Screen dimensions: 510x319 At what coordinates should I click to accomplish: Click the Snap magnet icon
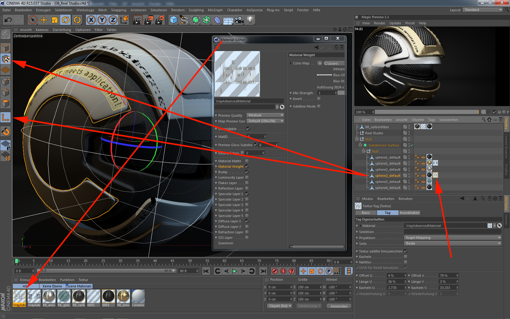(6, 132)
